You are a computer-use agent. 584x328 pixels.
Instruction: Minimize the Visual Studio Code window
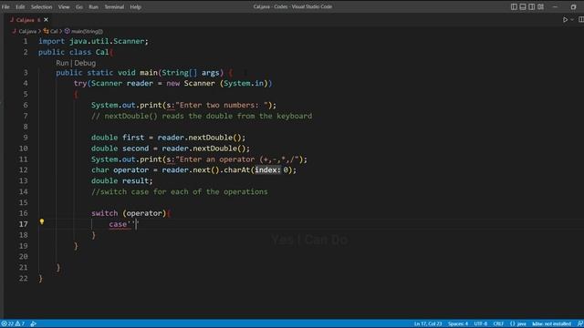tap(555, 6)
